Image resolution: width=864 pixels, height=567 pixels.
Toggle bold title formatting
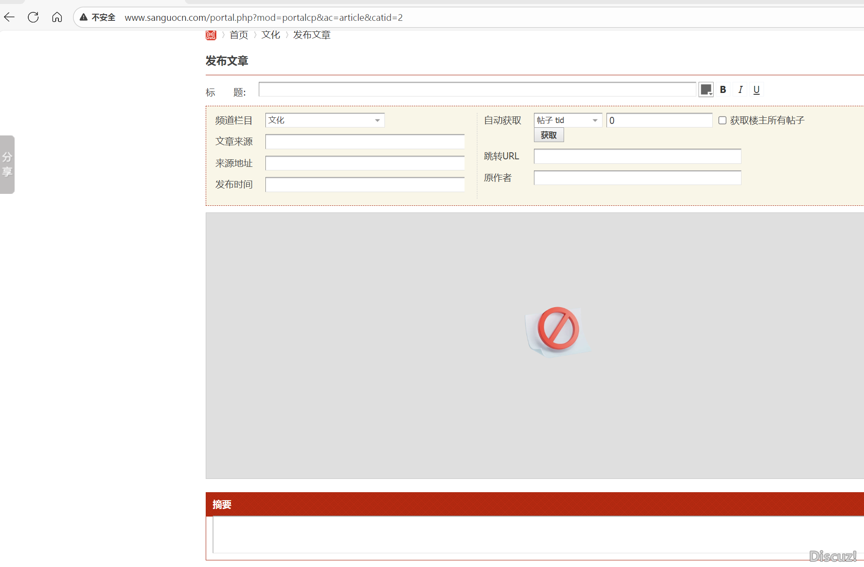(x=723, y=90)
